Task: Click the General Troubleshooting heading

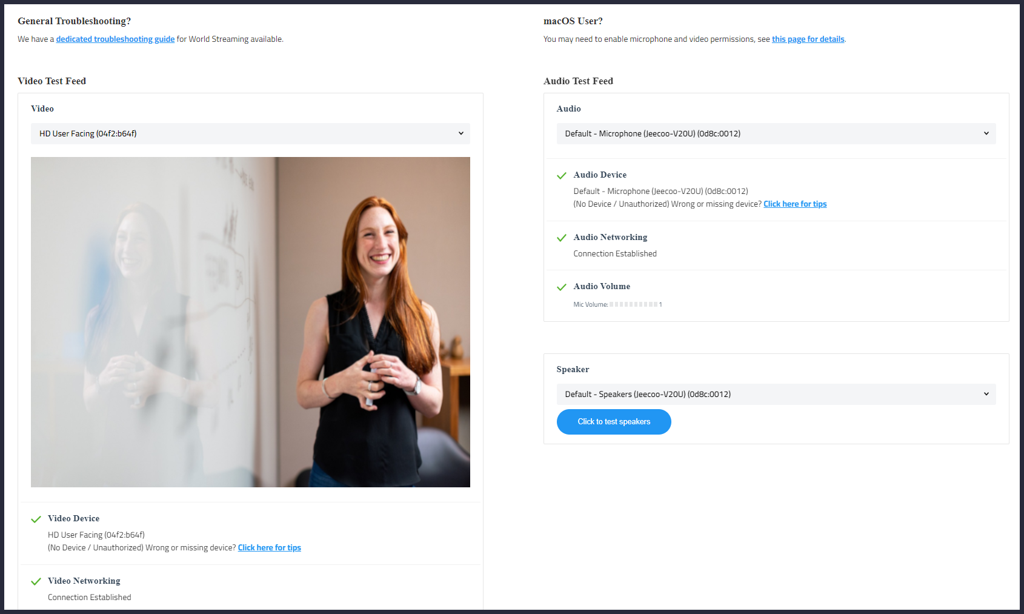Action: click(74, 21)
